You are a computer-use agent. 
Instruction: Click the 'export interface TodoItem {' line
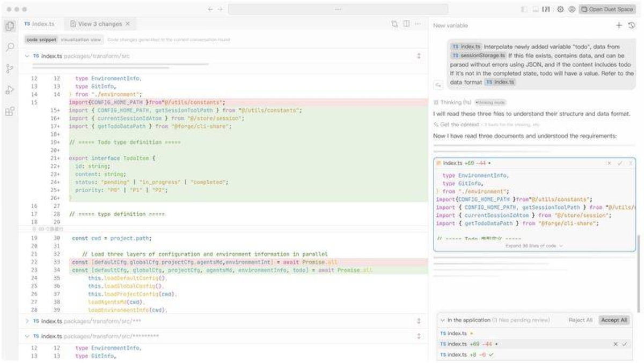[112, 159]
